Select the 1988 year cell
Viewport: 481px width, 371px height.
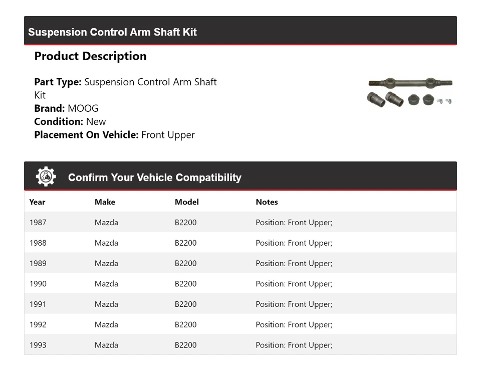[x=38, y=243]
